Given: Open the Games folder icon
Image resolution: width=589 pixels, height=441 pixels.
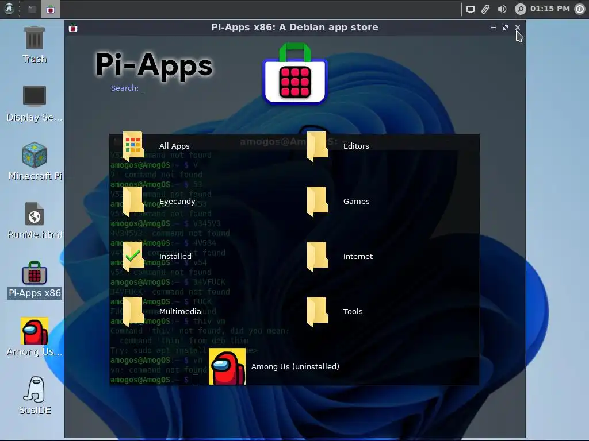Looking at the screenshot, I should [318, 202].
